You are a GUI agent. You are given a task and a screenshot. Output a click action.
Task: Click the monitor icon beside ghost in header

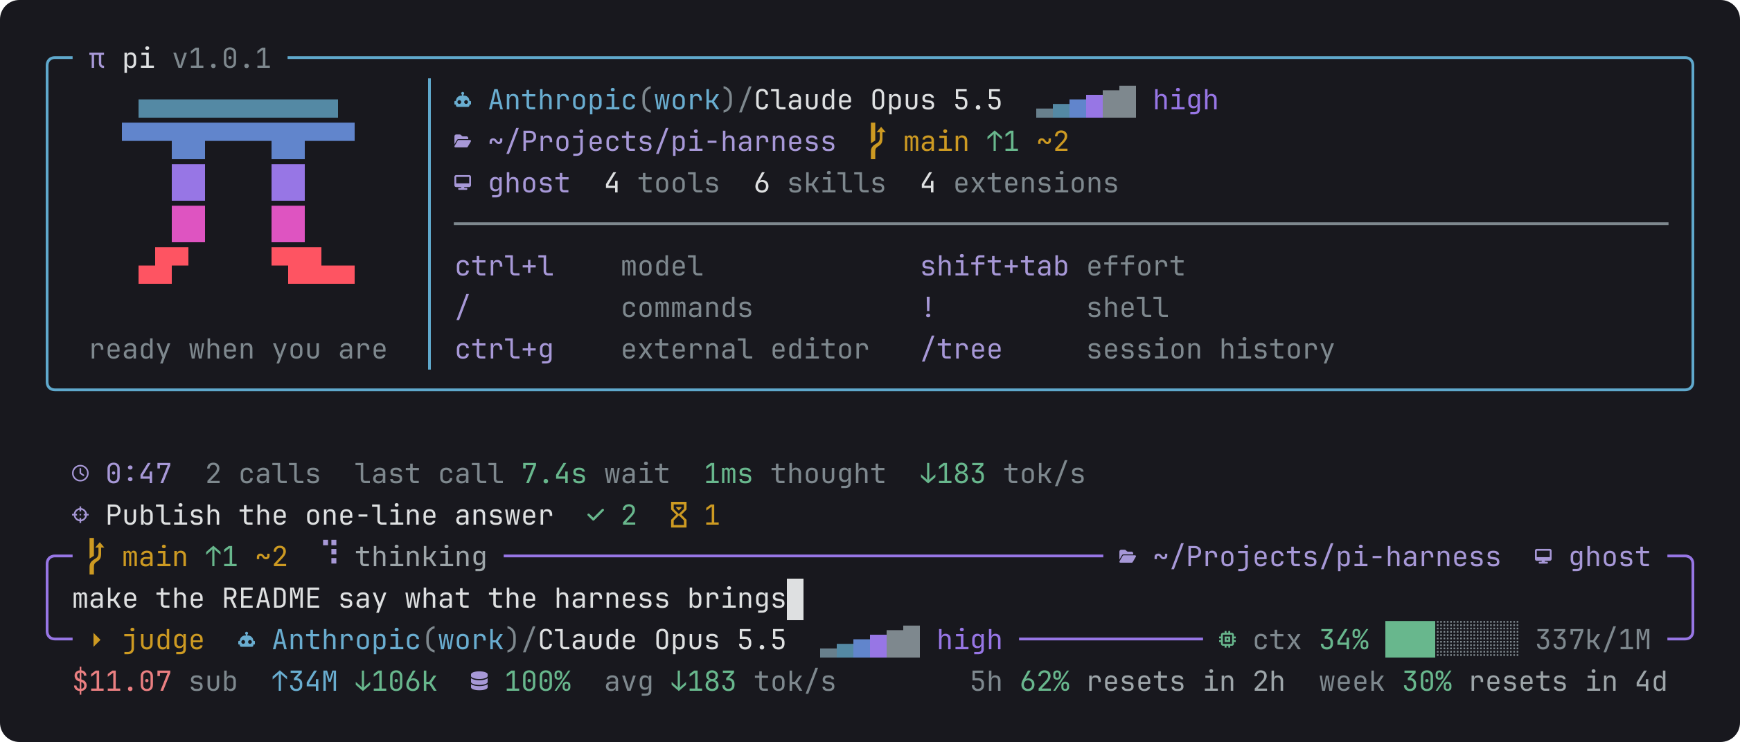coord(463,183)
